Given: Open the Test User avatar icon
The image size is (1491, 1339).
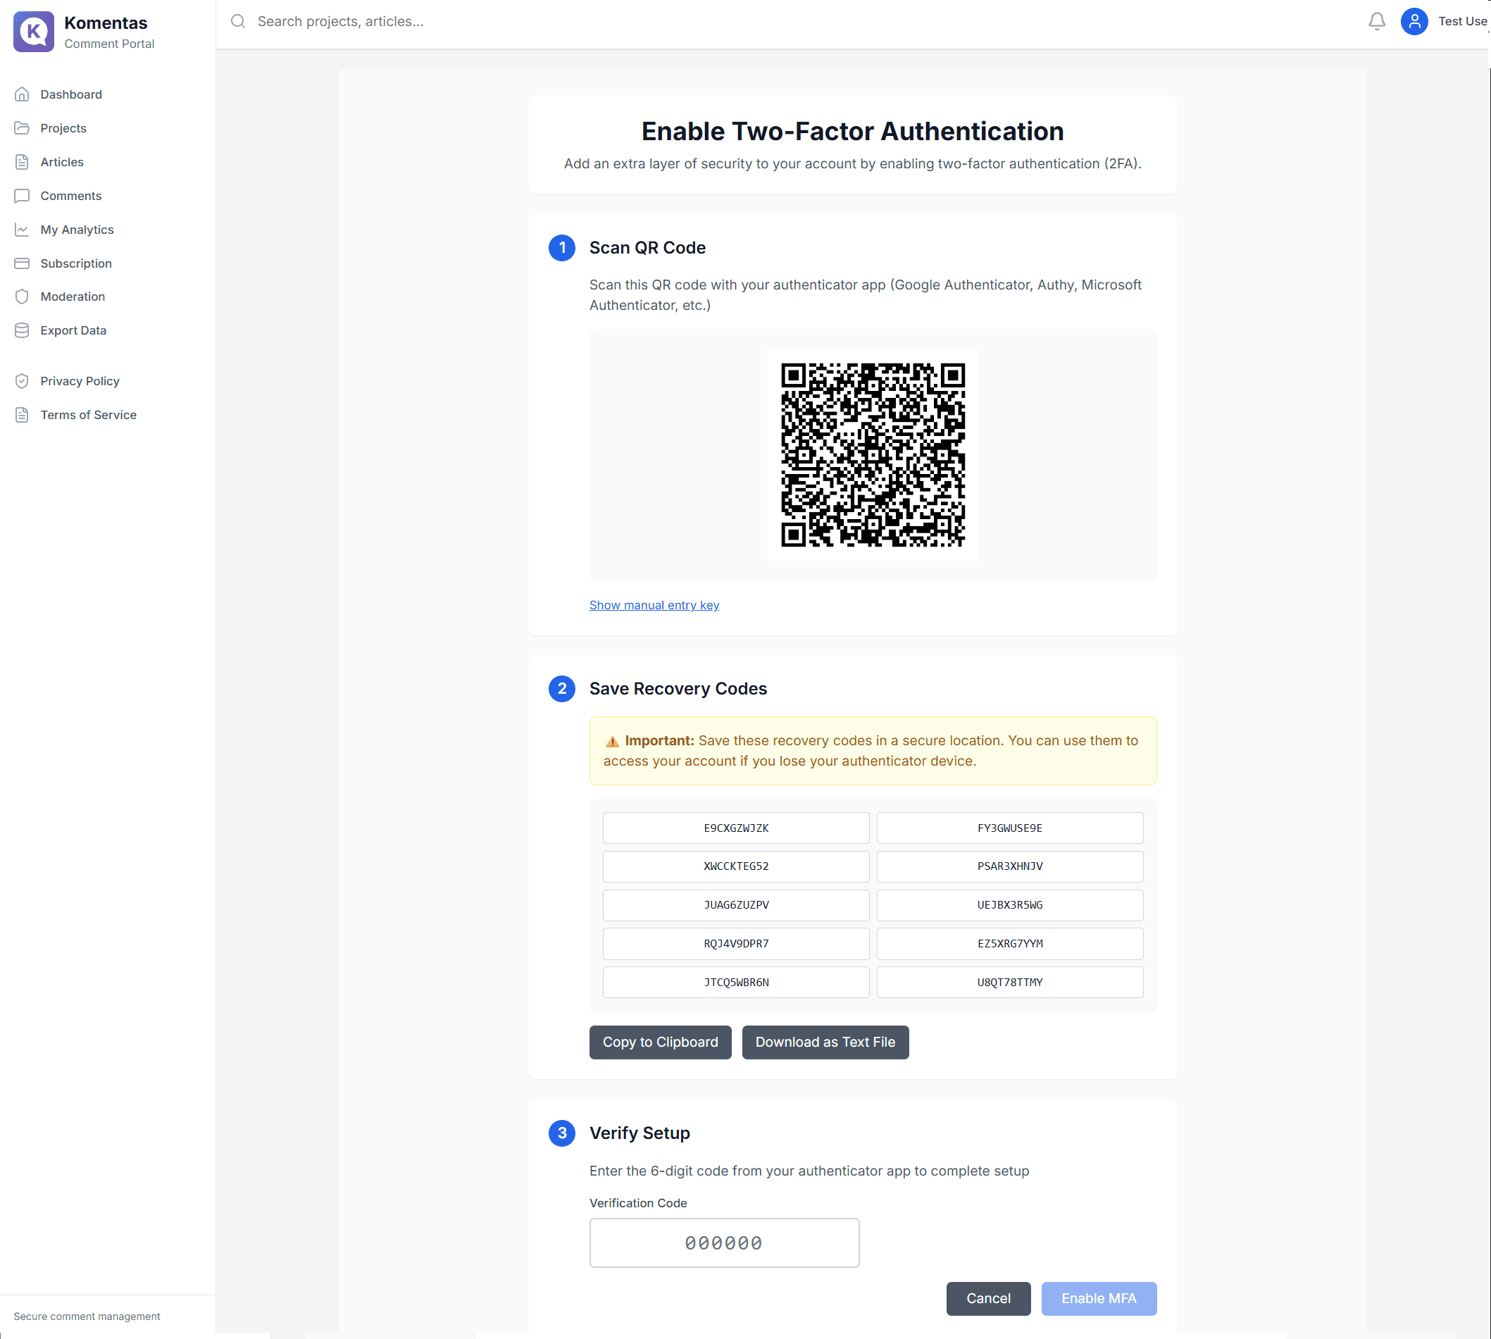Looking at the screenshot, I should [x=1413, y=21].
